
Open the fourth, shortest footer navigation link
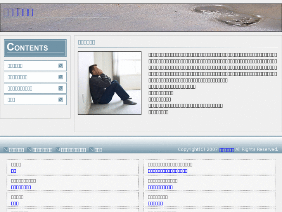coord(99,150)
